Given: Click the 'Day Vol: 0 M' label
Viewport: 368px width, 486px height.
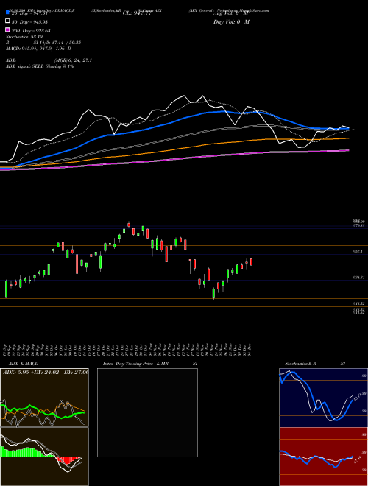Looking at the screenshot, I should [231, 21].
